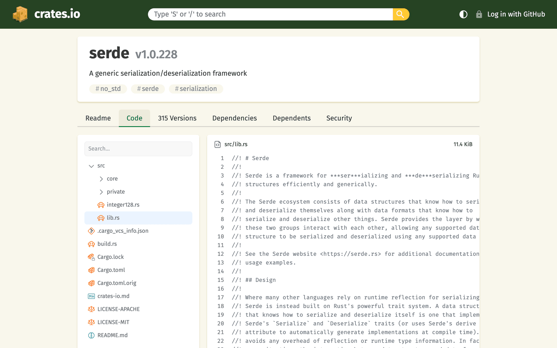Open Cargo.lock file
This screenshot has width=557, height=348.
click(x=111, y=257)
